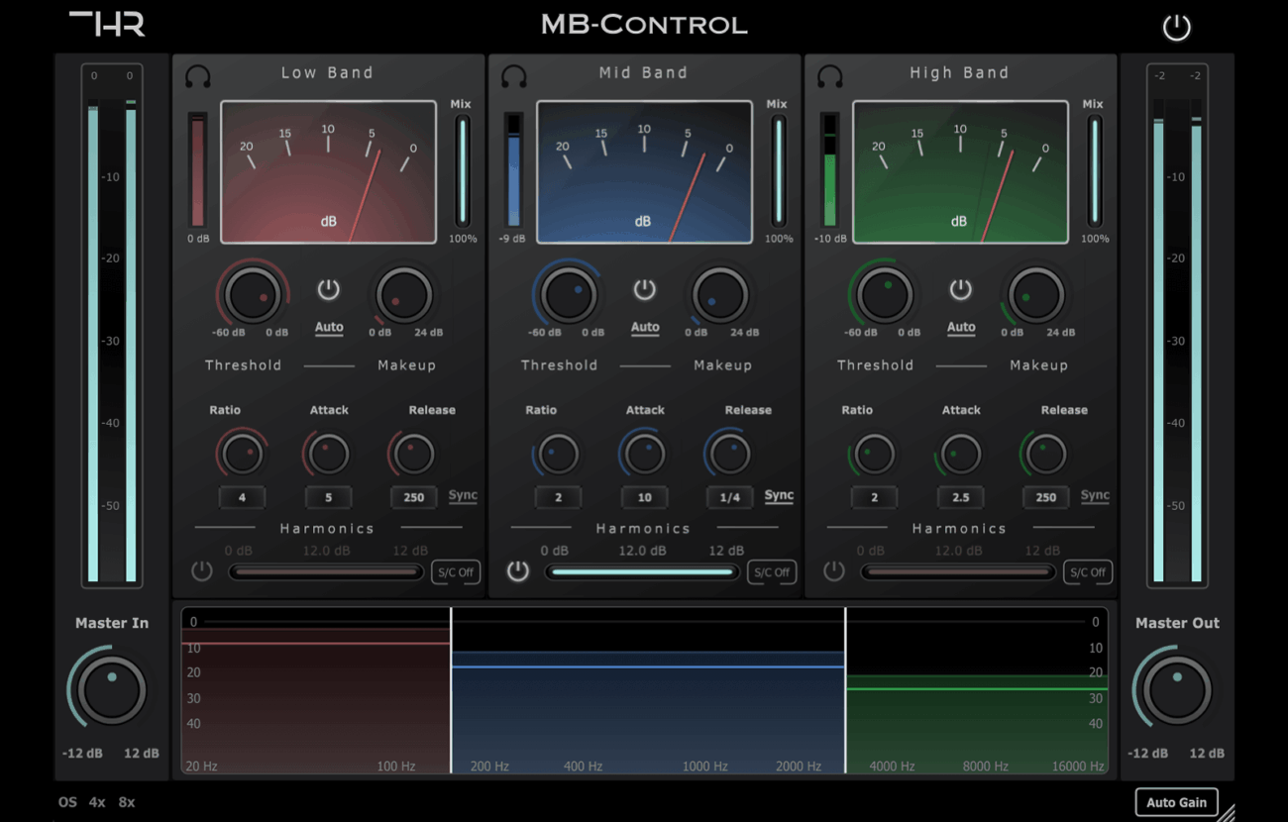The height and width of the screenshot is (822, 1288).
Task: Select 4x oversampling option
Action: tap(97, 802)
